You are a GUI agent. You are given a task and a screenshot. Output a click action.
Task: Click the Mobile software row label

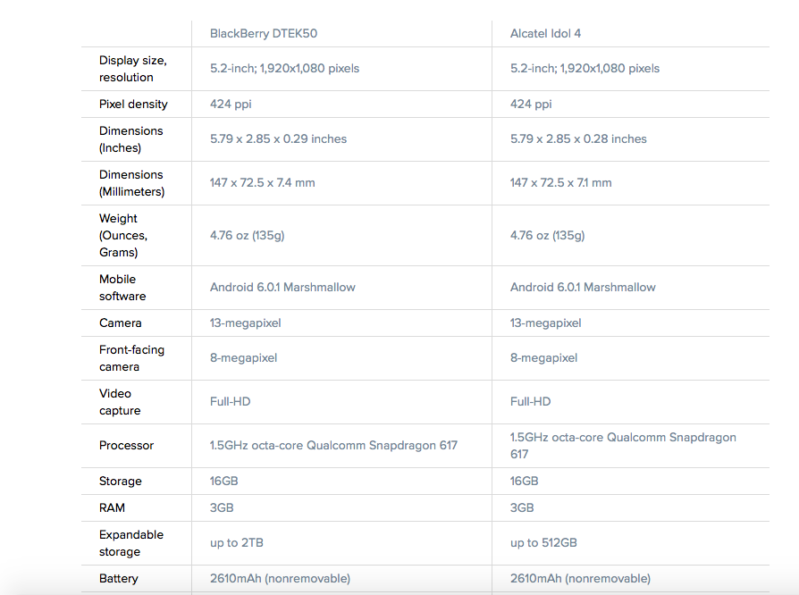[x=122, y=288]
